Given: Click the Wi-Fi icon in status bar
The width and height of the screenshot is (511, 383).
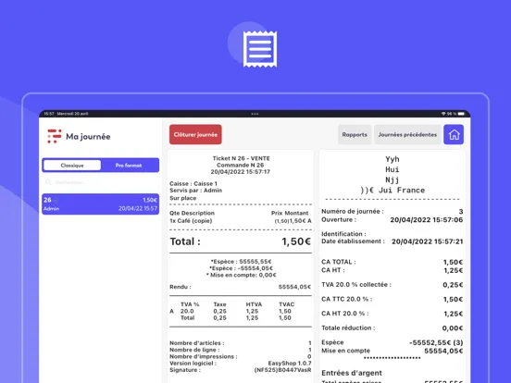Looking at the screenshot, I should (x=443, y=114).
